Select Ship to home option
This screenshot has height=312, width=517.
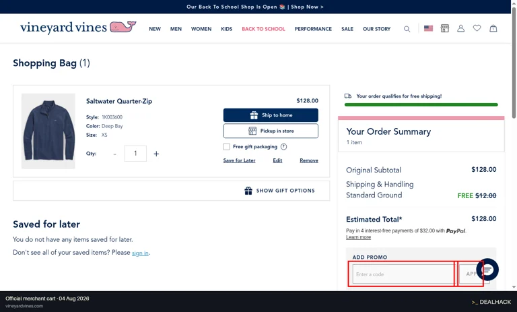[x=271, y=115]
